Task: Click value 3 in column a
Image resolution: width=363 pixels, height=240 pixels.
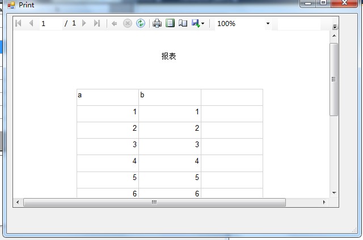Action: pyautogui.click(x=134, y=144)
